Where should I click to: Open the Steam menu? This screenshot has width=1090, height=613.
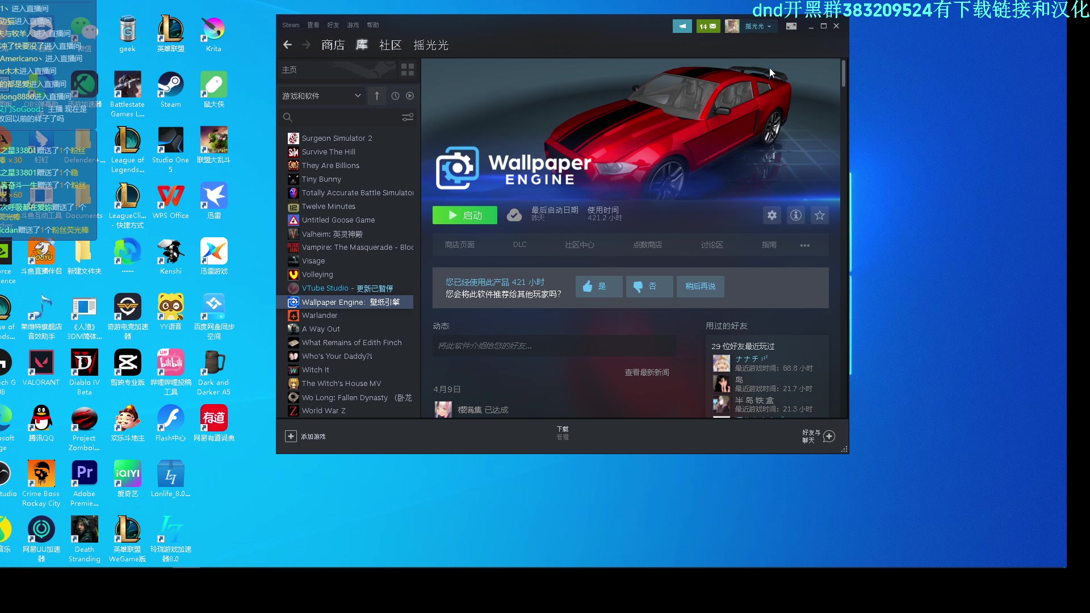coord(291,25)
